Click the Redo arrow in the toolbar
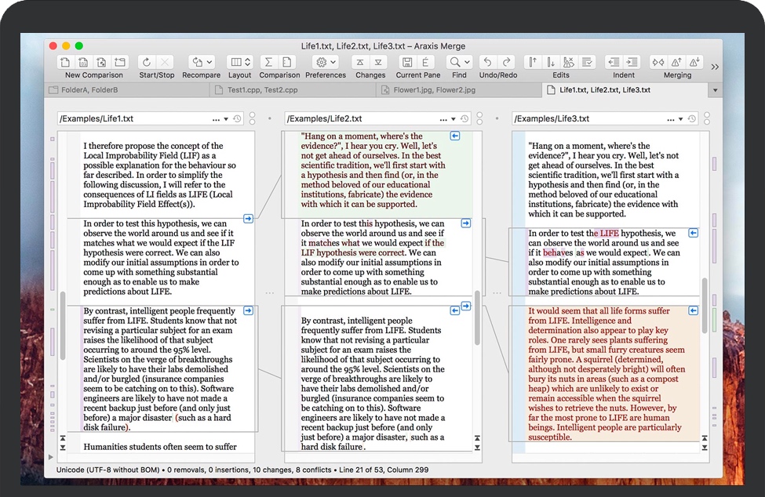 [x=507, y=62]
